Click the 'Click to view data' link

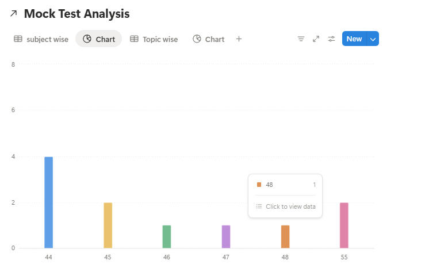click(x=290, y=206)
